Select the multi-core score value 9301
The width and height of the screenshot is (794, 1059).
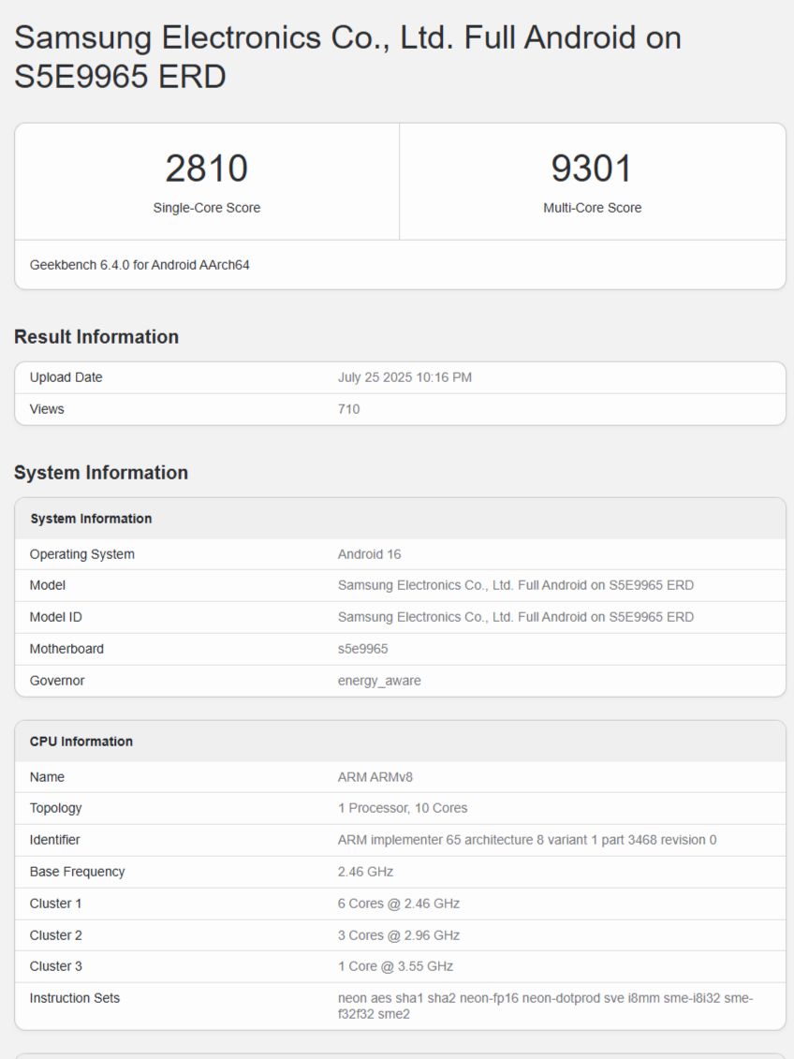point(592,169)
